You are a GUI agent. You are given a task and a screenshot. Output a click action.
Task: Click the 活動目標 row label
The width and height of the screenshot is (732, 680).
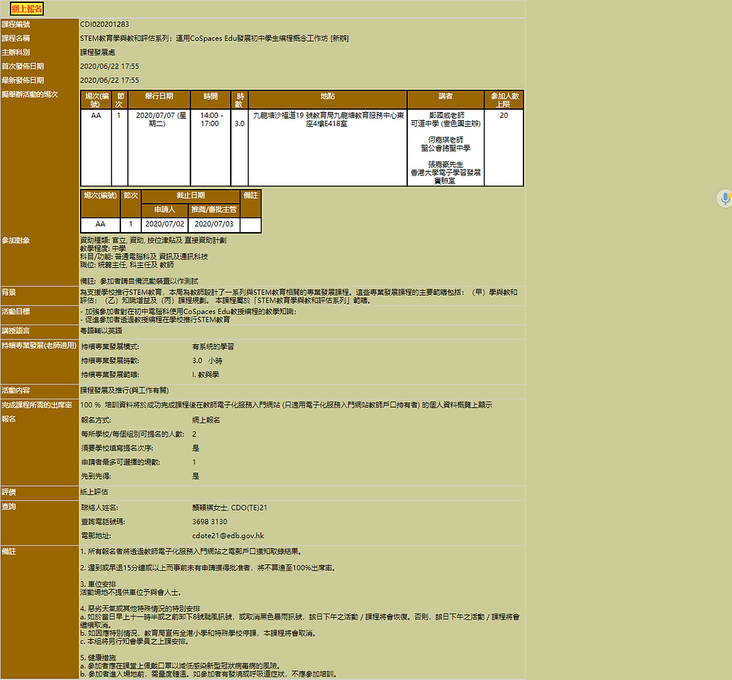point(16,311)
